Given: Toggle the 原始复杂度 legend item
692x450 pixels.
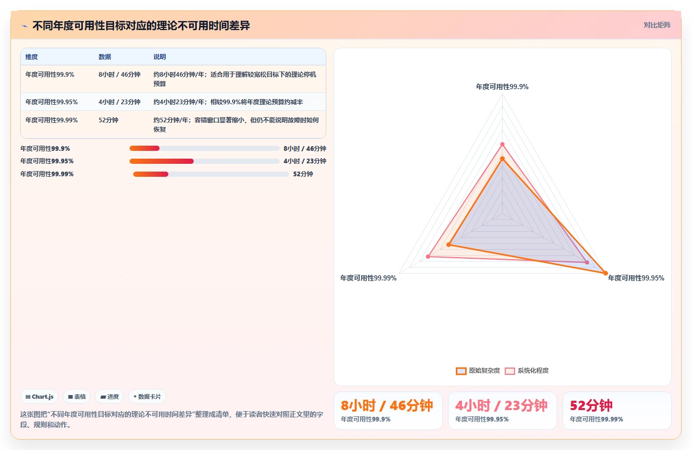Looking at the screenshot, I should (x=478, y=371).
